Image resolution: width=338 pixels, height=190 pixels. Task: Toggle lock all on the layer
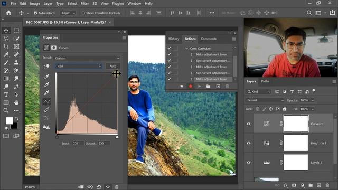[x=285, y=109]
